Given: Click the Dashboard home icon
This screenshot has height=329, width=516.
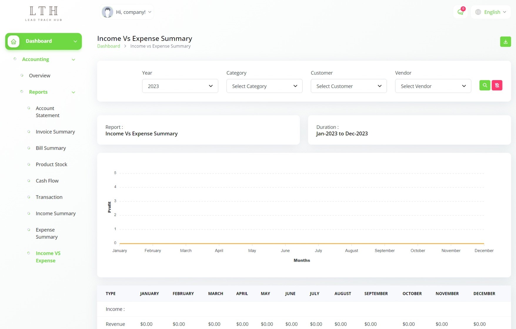Looking at the screenshot, I should tap(14, 41).
